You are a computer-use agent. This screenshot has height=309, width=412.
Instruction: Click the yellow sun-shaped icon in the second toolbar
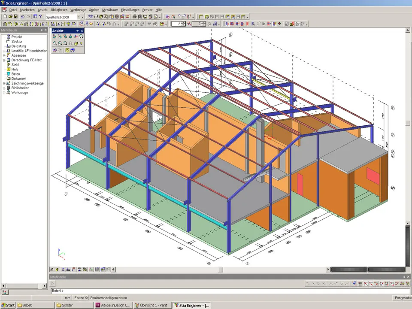[68, 24]
